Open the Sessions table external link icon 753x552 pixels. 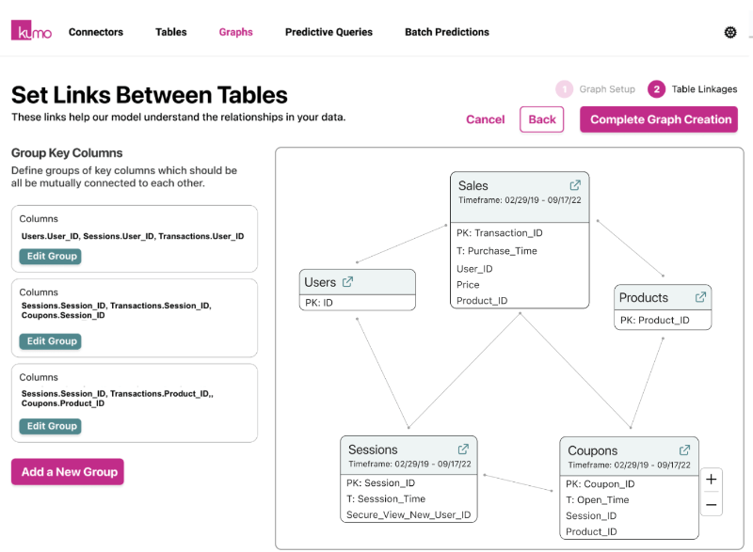point(463,449)
